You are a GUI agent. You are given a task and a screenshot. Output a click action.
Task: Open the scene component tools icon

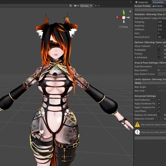click(70, 6)
